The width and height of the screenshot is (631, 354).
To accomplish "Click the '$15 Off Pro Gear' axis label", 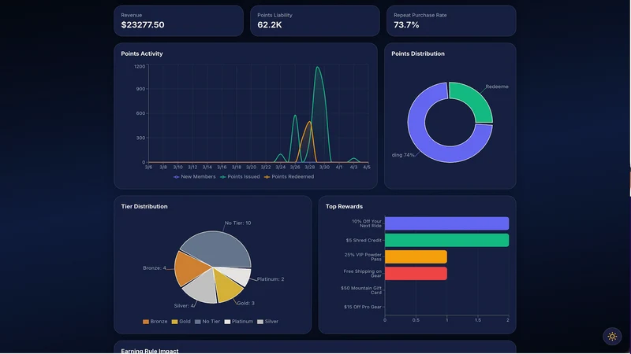I will (x=363, y=307).
